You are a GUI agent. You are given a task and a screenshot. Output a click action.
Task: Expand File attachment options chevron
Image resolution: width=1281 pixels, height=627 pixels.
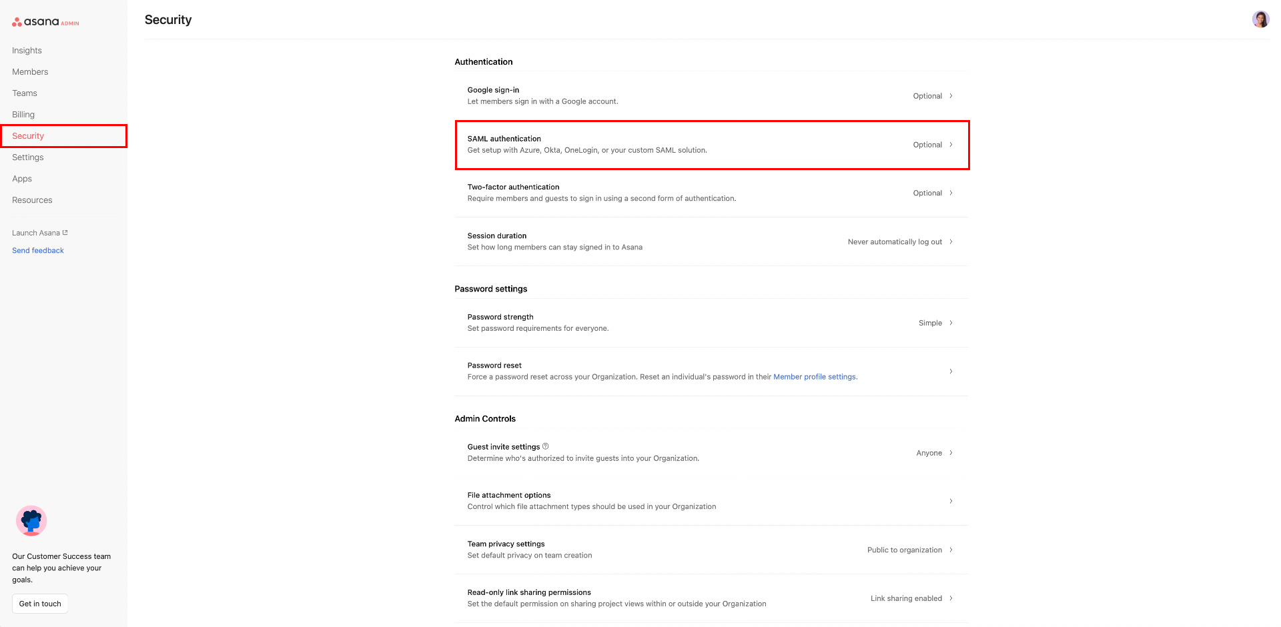coord(951,502)
